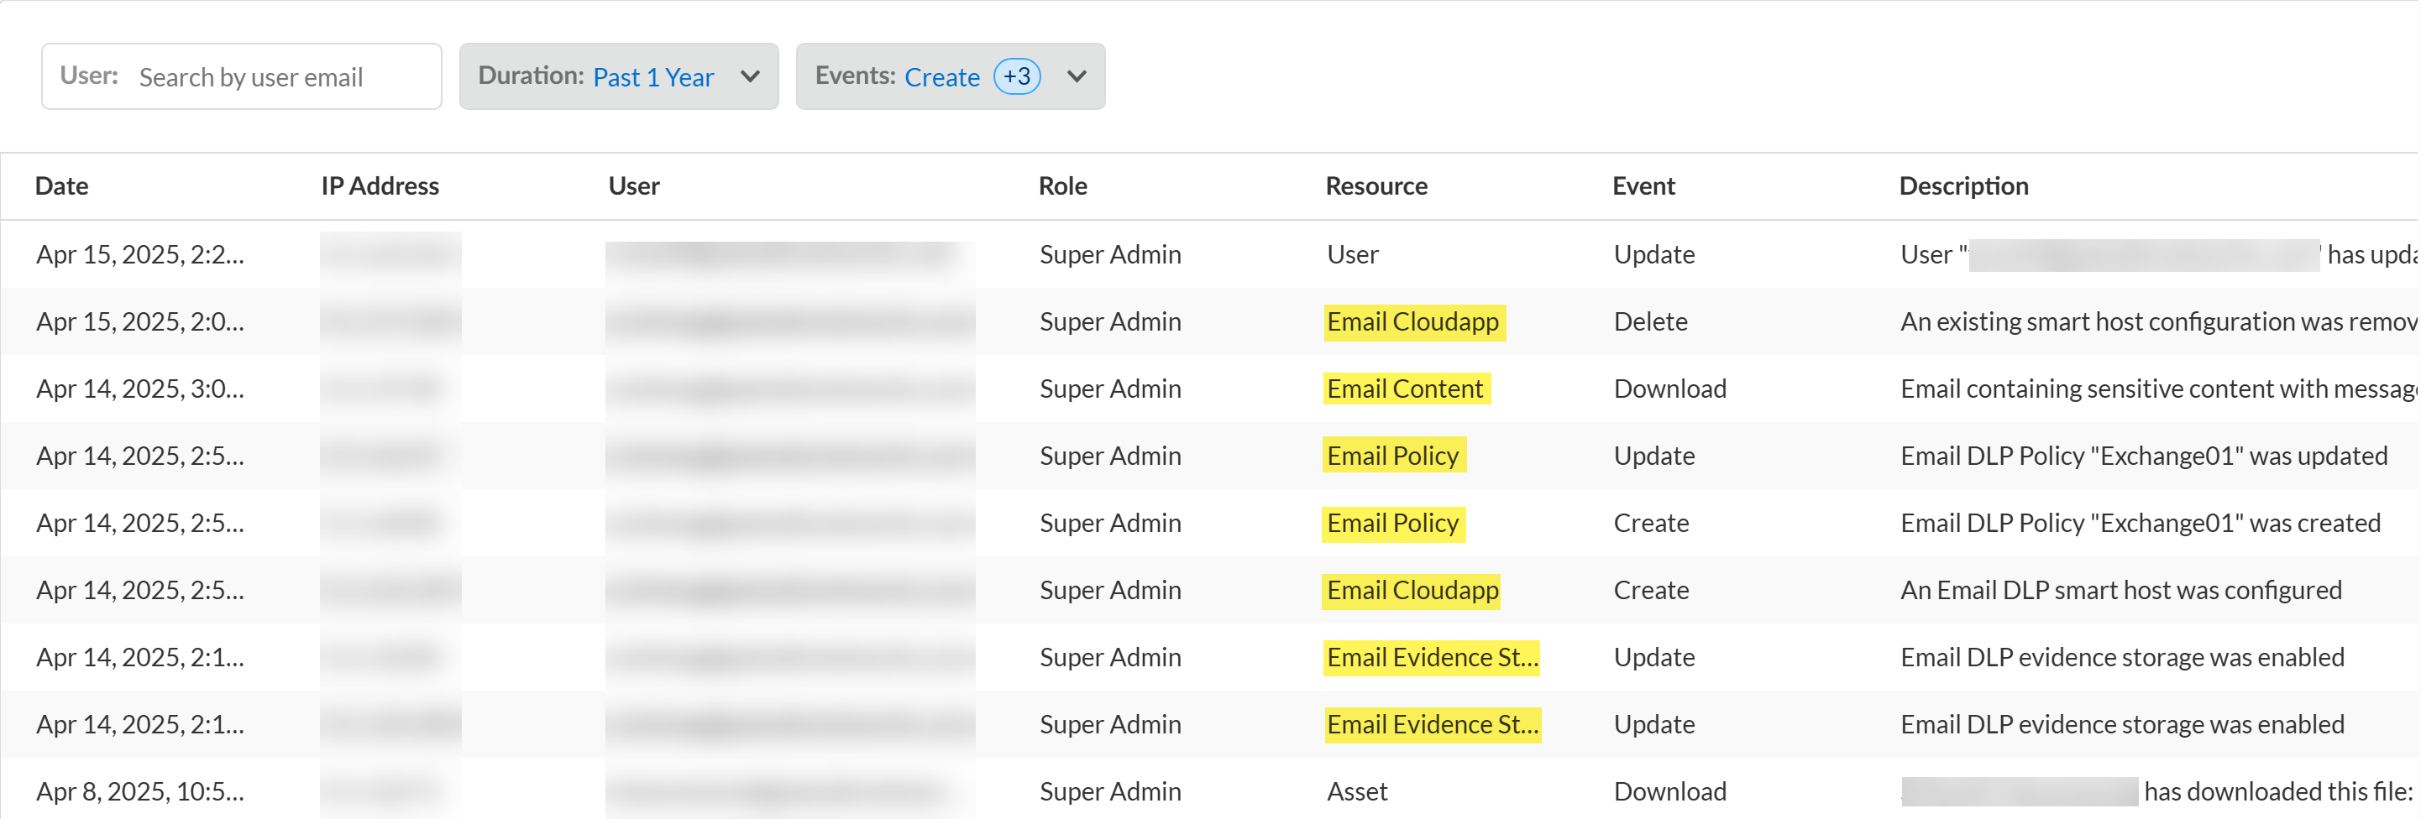Sort by the Date column header
Image resolution: width=2421 pixels, height=819 pixels.
pyautogui.click(x=62, y=186)
